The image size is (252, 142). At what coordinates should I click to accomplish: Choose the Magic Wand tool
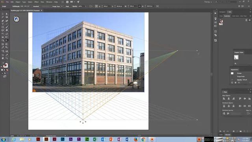3,17
